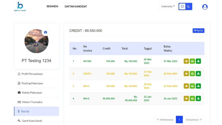Select Top Up in sidebar
The image size is (222, 125).
[x=36, y=111]
